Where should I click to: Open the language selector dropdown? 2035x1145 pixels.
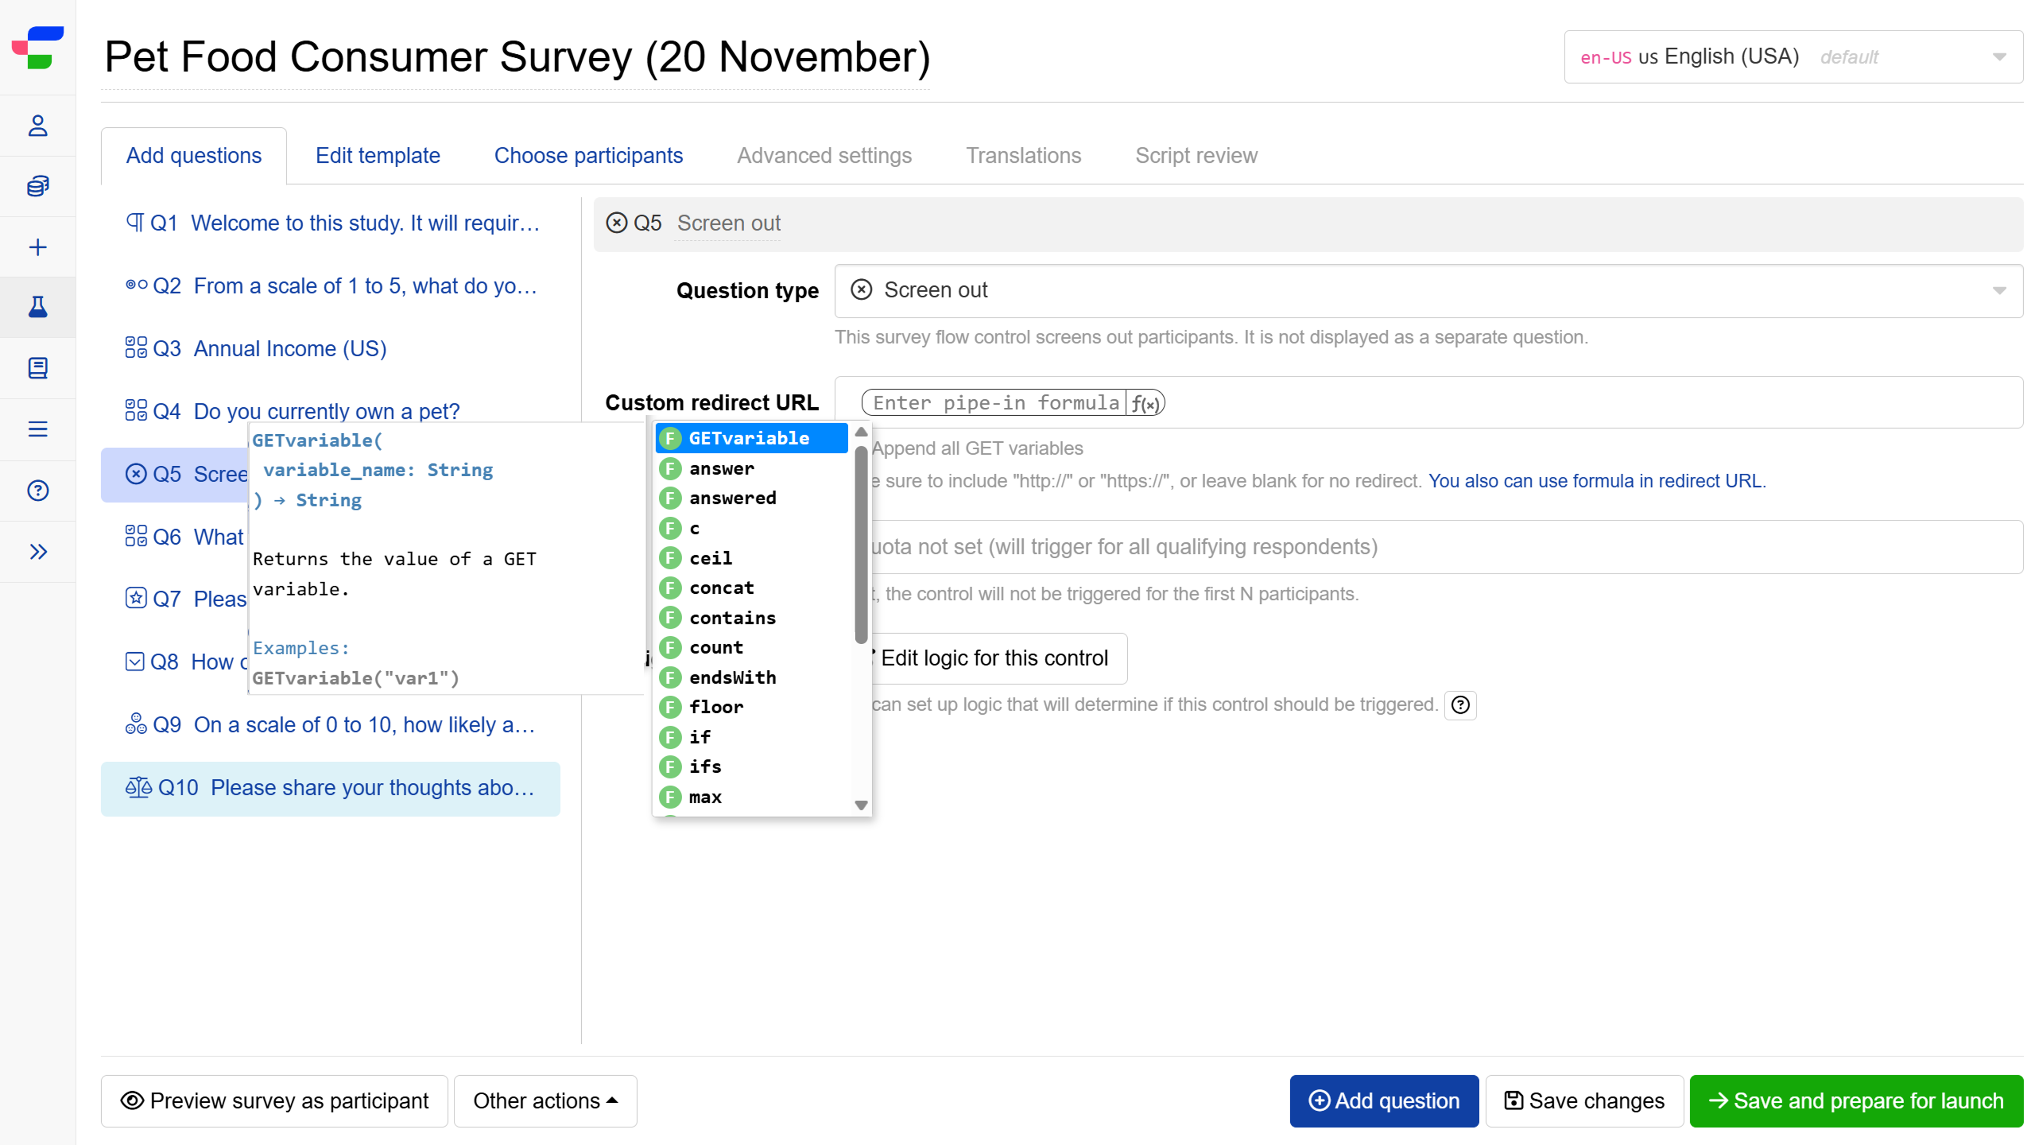[x=1793, y=57]
